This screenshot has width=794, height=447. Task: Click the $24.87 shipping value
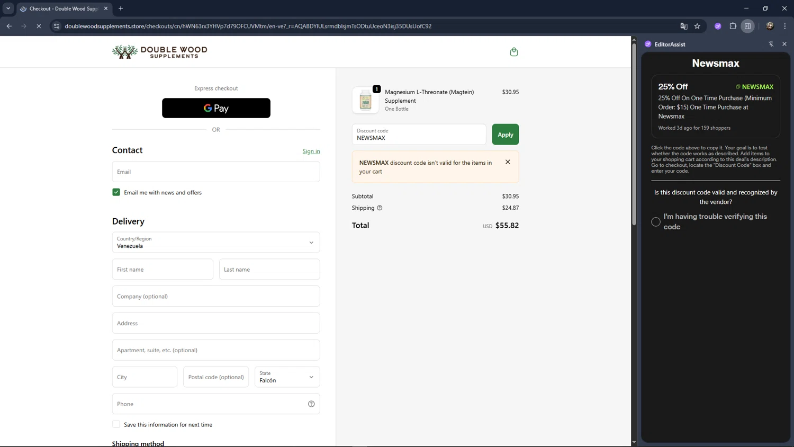[x=510, y=208]
